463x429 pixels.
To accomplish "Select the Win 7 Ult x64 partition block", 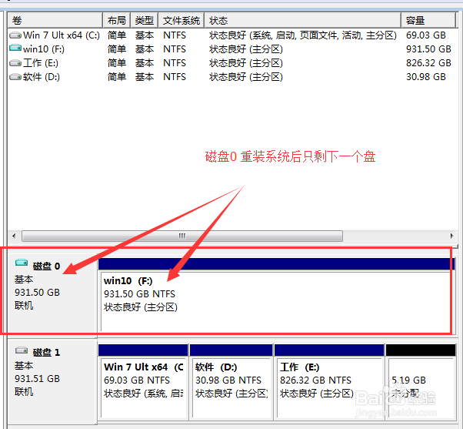I will [x=144, y=381].
